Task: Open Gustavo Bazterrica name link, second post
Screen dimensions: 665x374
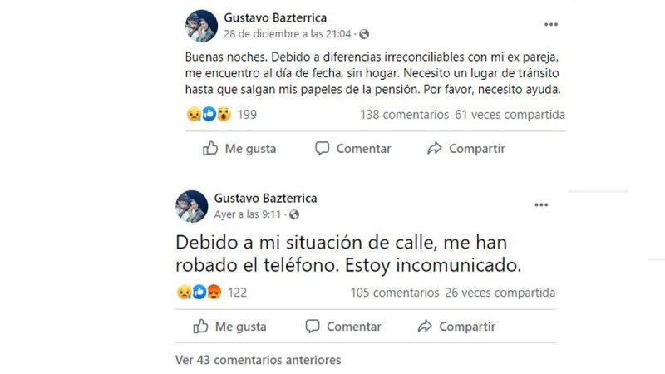Action: pos(265,199)
